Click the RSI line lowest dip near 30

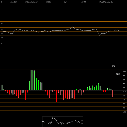click(100, 36)
